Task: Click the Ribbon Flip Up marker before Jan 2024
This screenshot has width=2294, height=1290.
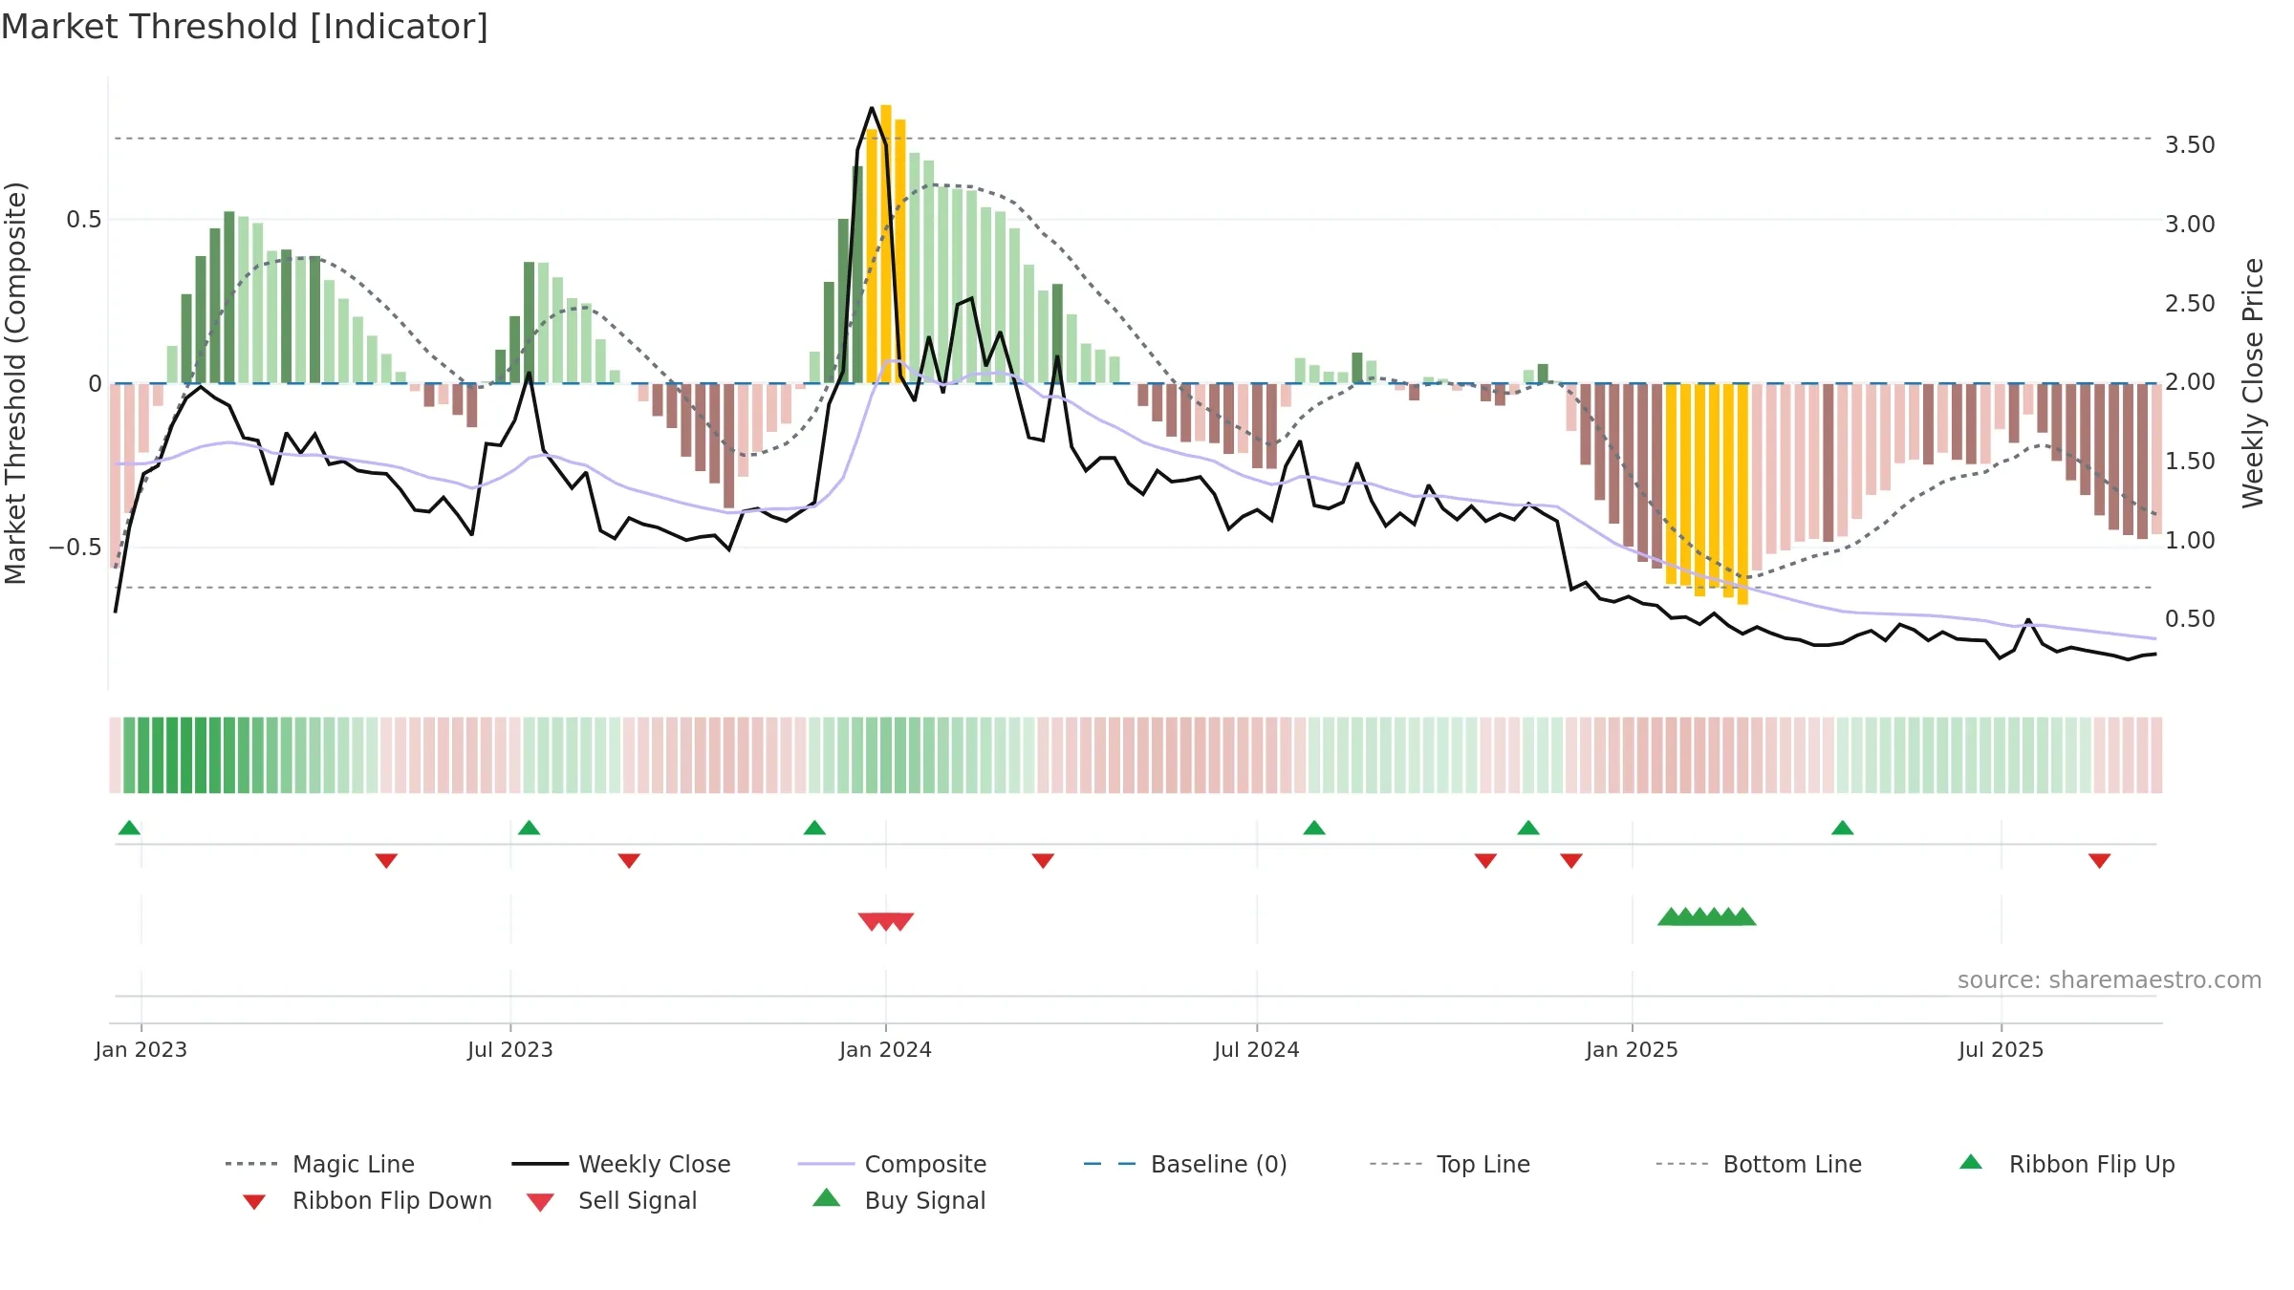Action: [814, 828]
